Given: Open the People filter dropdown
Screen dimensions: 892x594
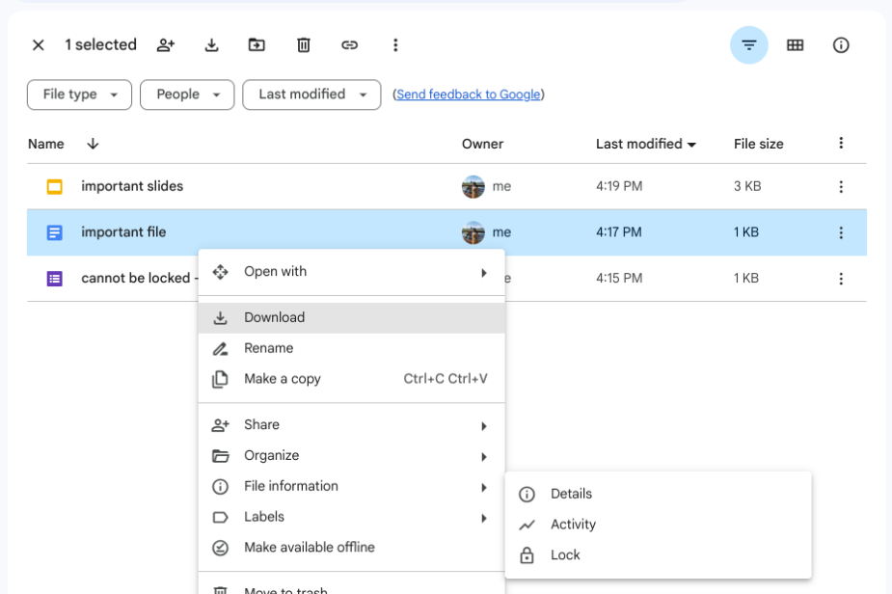Looking at the screenshot, I should (187, 94).
